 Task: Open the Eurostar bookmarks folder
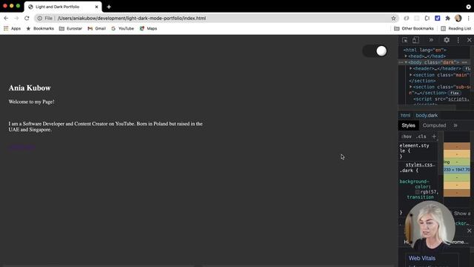click(x=70, y=28)
